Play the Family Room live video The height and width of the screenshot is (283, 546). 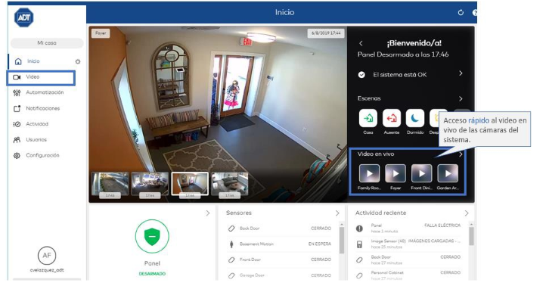click(x=370, y=173)
